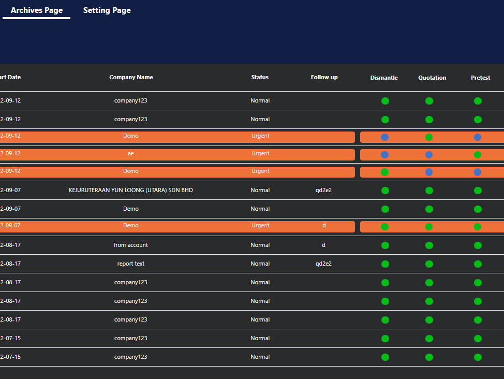Click the Status column header

point(260,78)
